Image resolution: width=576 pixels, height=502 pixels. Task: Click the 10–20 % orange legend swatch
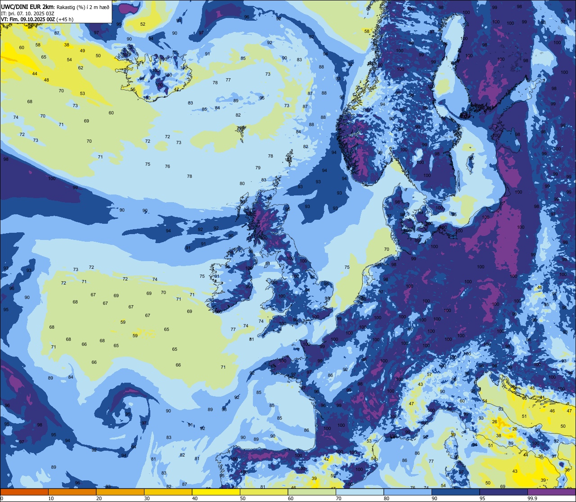click(x=72, y=492)
